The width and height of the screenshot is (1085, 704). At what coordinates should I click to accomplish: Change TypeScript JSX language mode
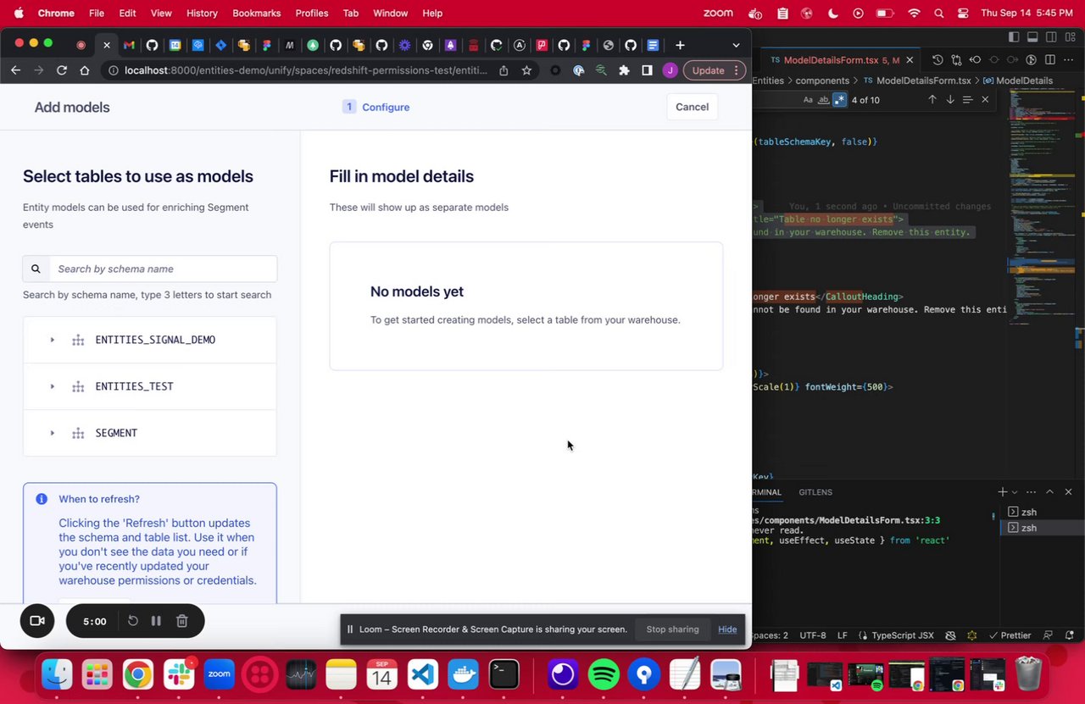[903, 635]
